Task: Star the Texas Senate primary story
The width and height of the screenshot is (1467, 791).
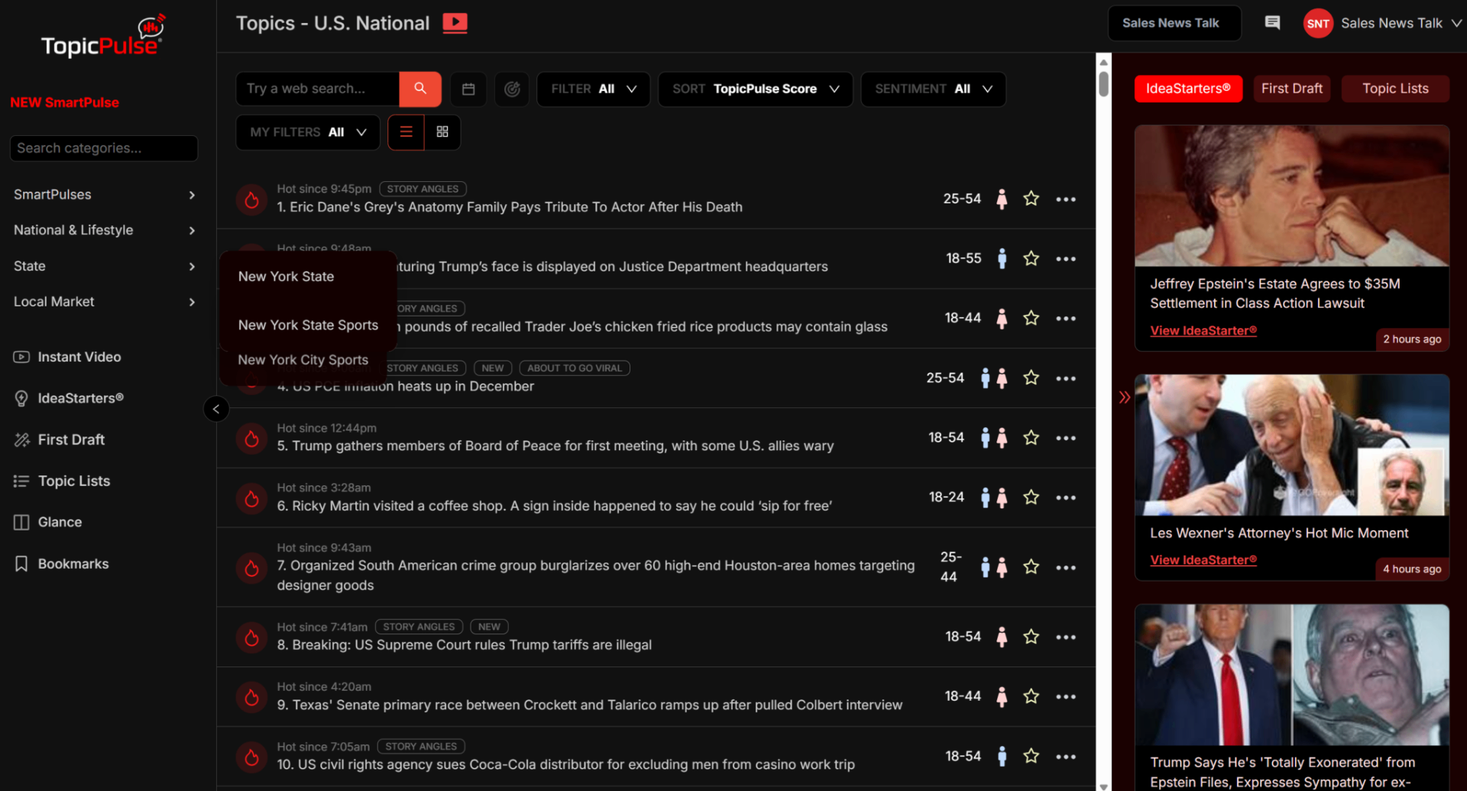Action: click(1031, 696)
